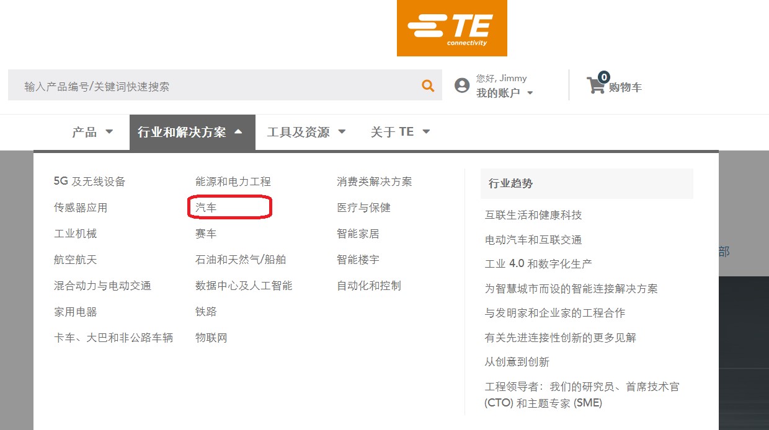This screenshot has width=769, height=430.
Task: Open 与发明家和企业家的工程合作
Action: 555,313
